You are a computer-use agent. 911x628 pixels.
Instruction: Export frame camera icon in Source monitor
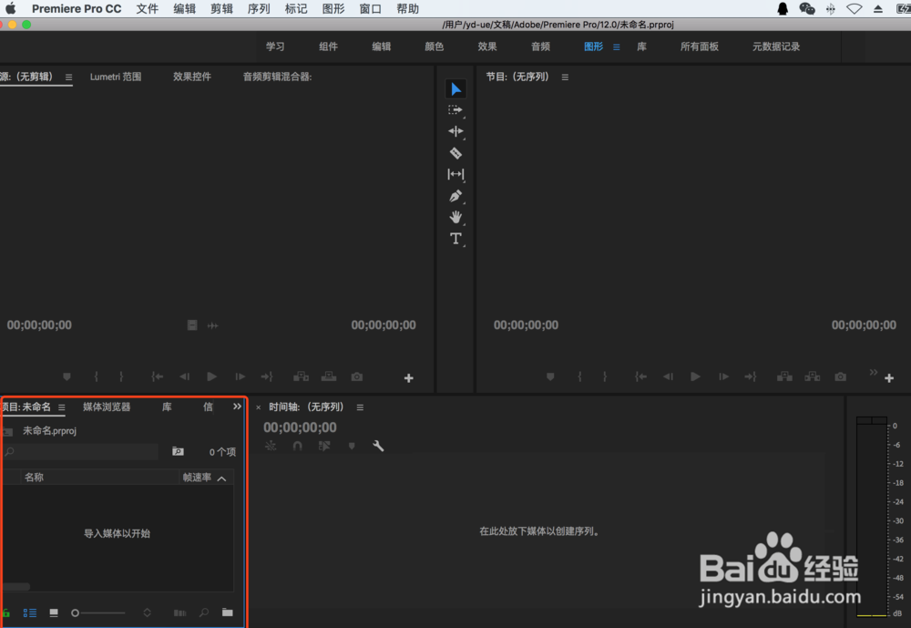(x=357, y=376)
